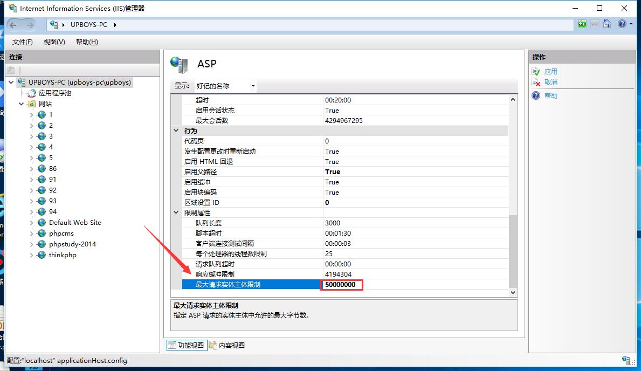Click the 区域设置 ID property row

click(345, 202)
